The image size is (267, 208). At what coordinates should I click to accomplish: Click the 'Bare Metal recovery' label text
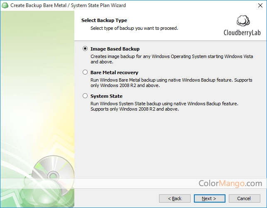pos(114,73)
